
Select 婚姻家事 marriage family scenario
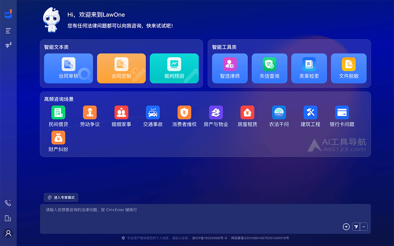[x=121, y=116]
